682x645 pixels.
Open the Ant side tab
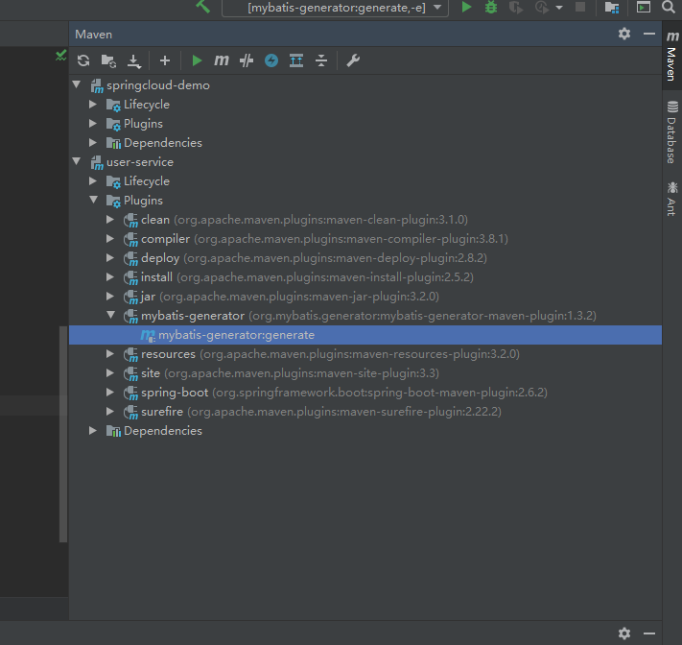click(x=672, y=199)
